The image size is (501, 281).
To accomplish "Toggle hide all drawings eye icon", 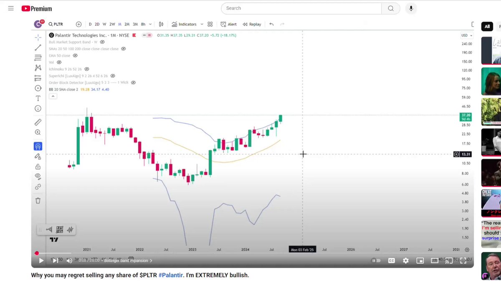I will (x=38, y=177).
